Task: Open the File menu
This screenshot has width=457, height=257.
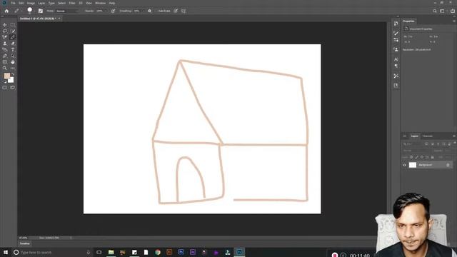Action: (x=13, y=3)
